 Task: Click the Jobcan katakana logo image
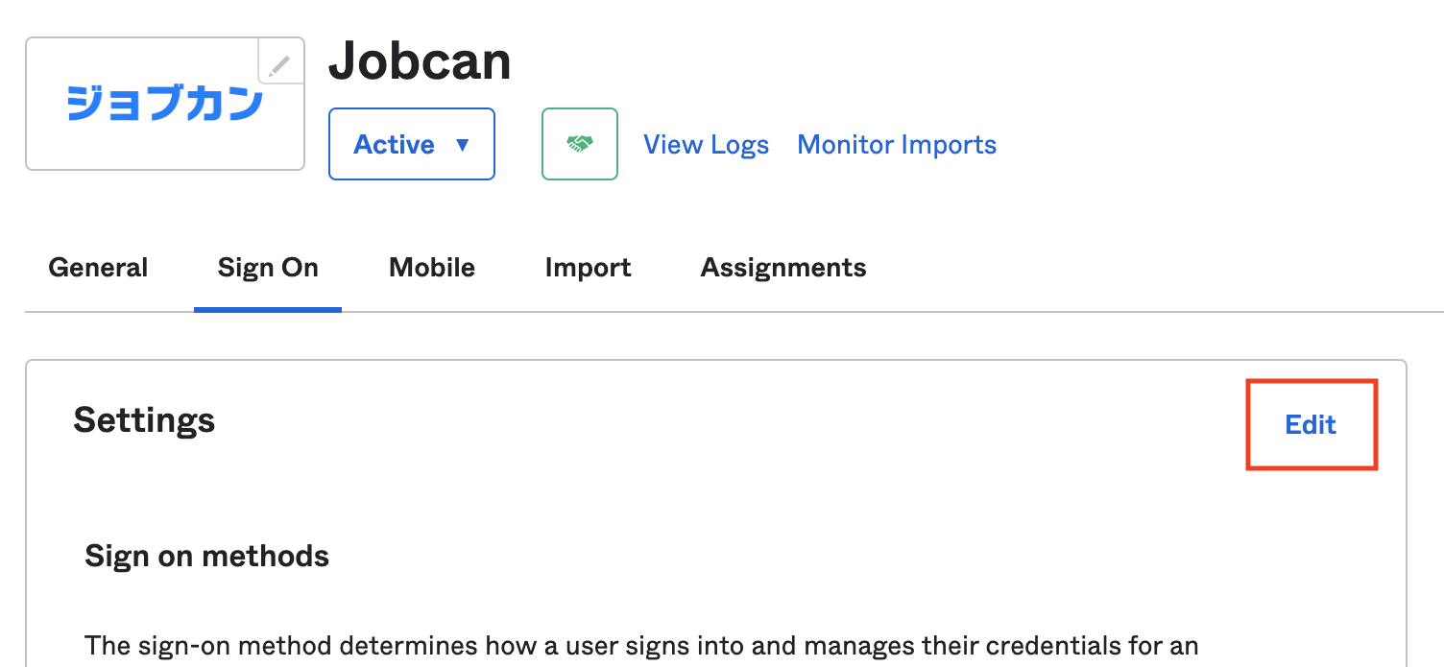pyautogui.click(x=164, y=103)
